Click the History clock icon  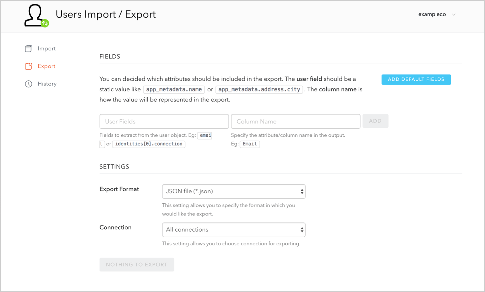pos(28,84)
